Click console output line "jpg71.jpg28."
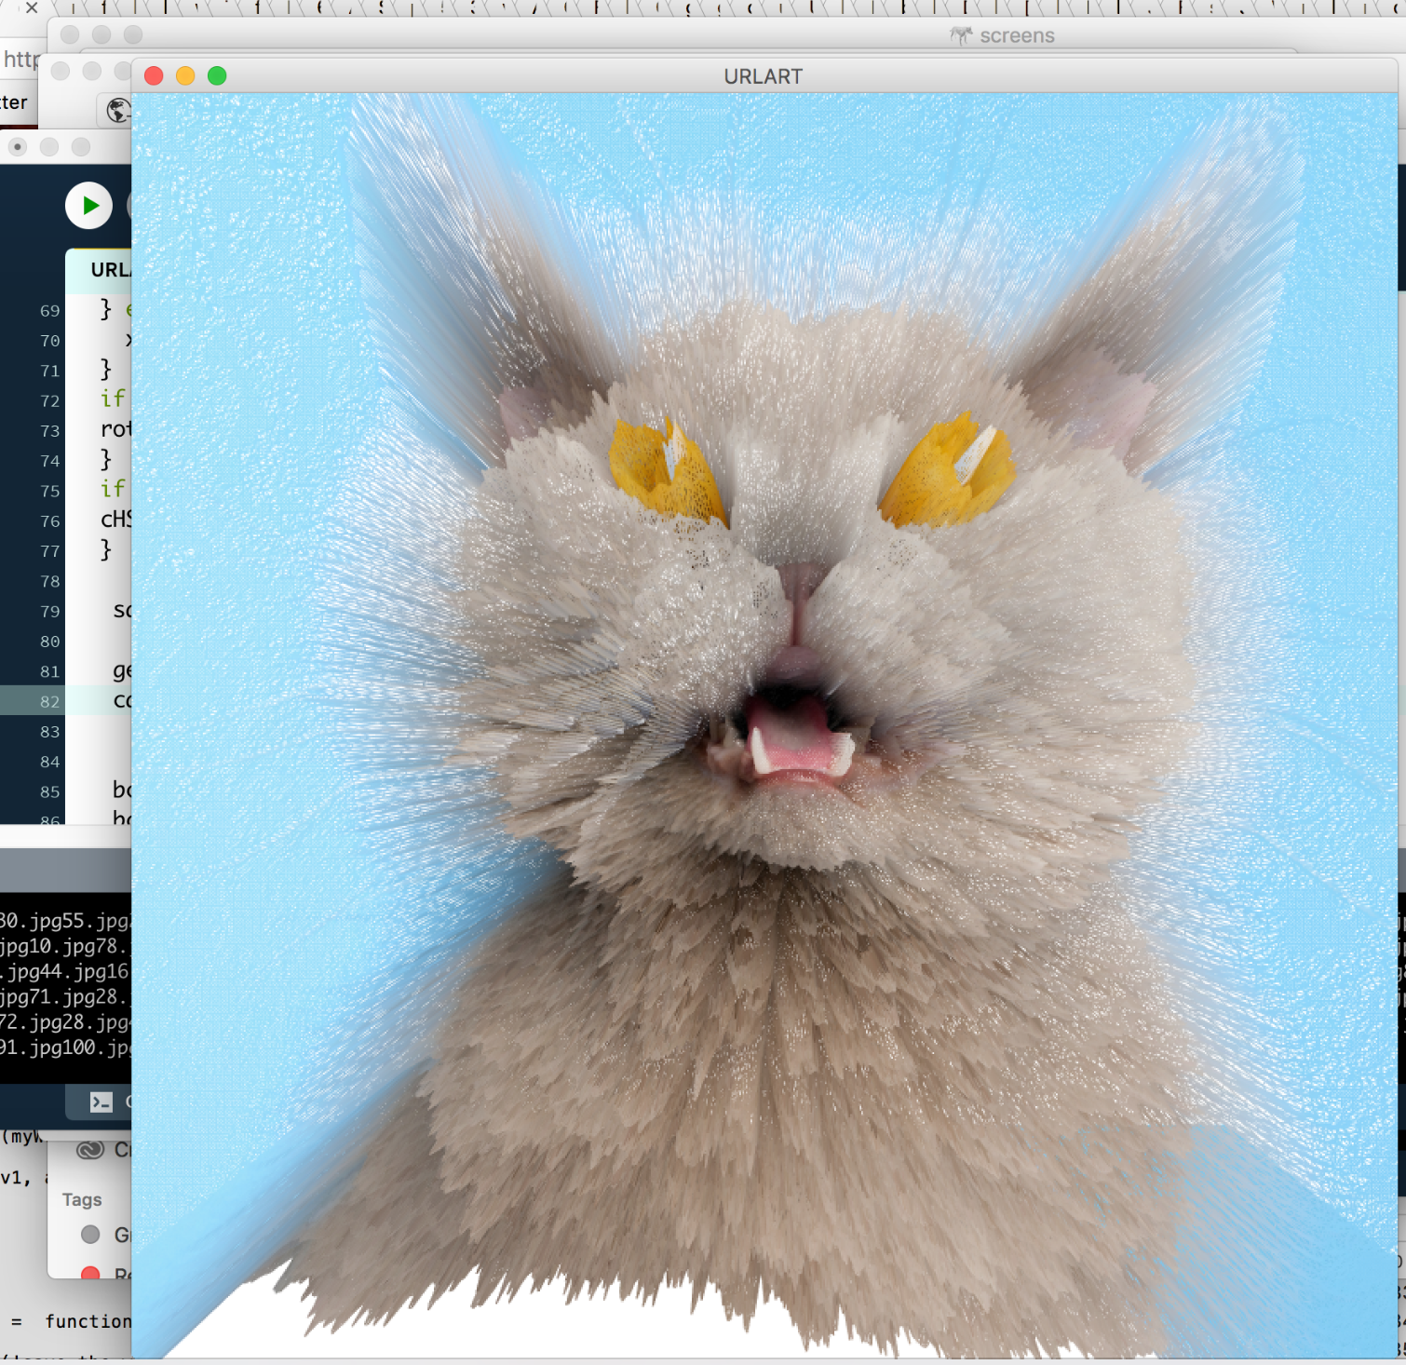This screenshot has width=1406, height=1365. [x=65, y=996]
